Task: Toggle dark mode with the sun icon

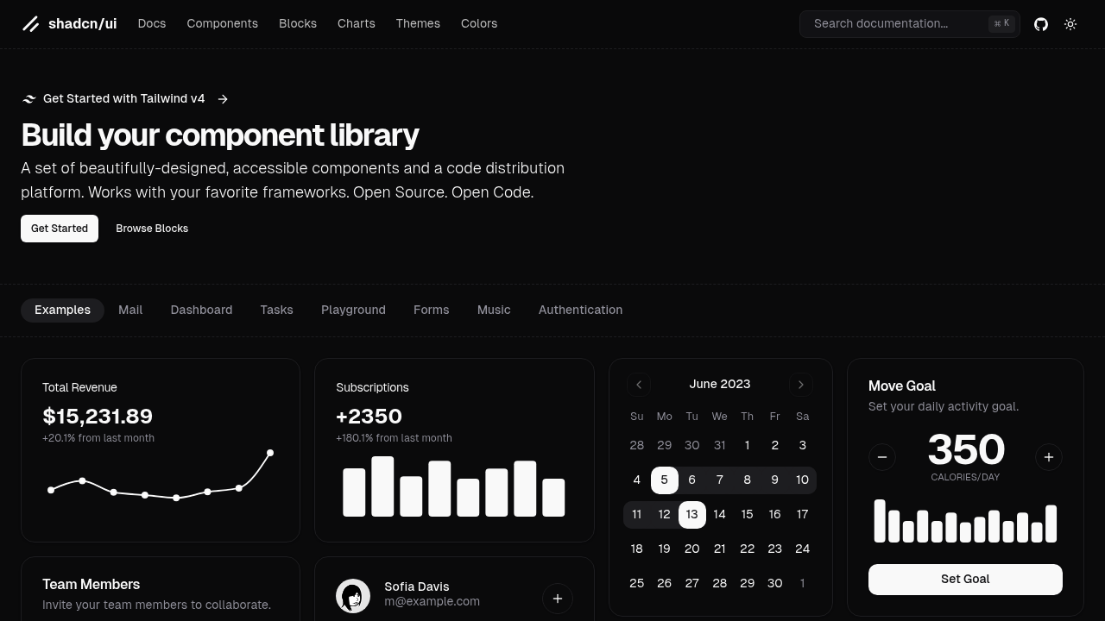Action: coord(1070,24)
